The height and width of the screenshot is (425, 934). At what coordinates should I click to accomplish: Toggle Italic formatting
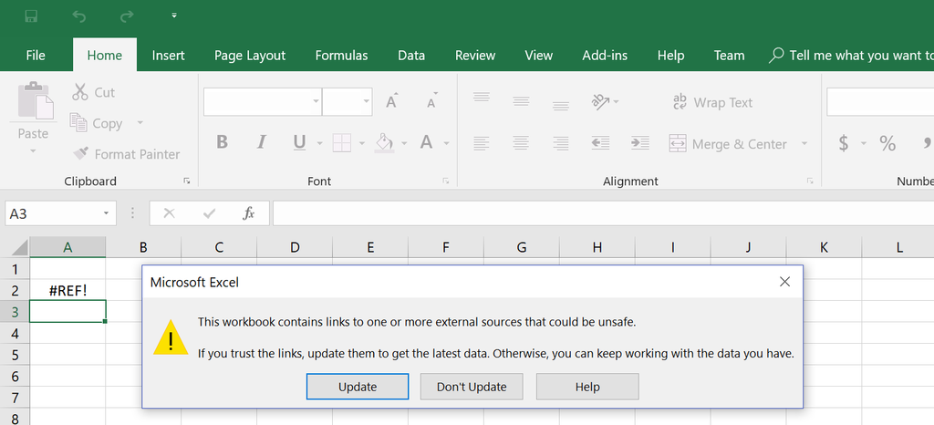coord(261,142)
